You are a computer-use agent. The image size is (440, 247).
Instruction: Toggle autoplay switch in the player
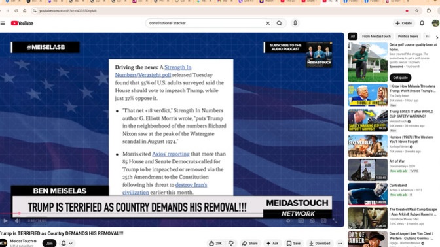click(x=288, y=221)
